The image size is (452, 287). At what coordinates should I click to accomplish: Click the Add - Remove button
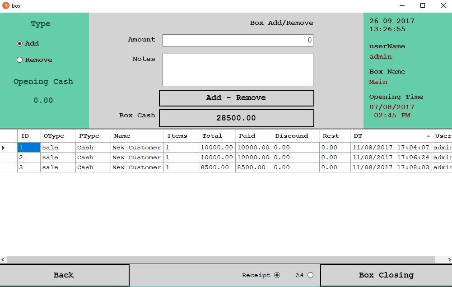pos(236,98)
